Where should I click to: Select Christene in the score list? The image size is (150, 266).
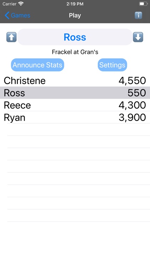[75, 81]
